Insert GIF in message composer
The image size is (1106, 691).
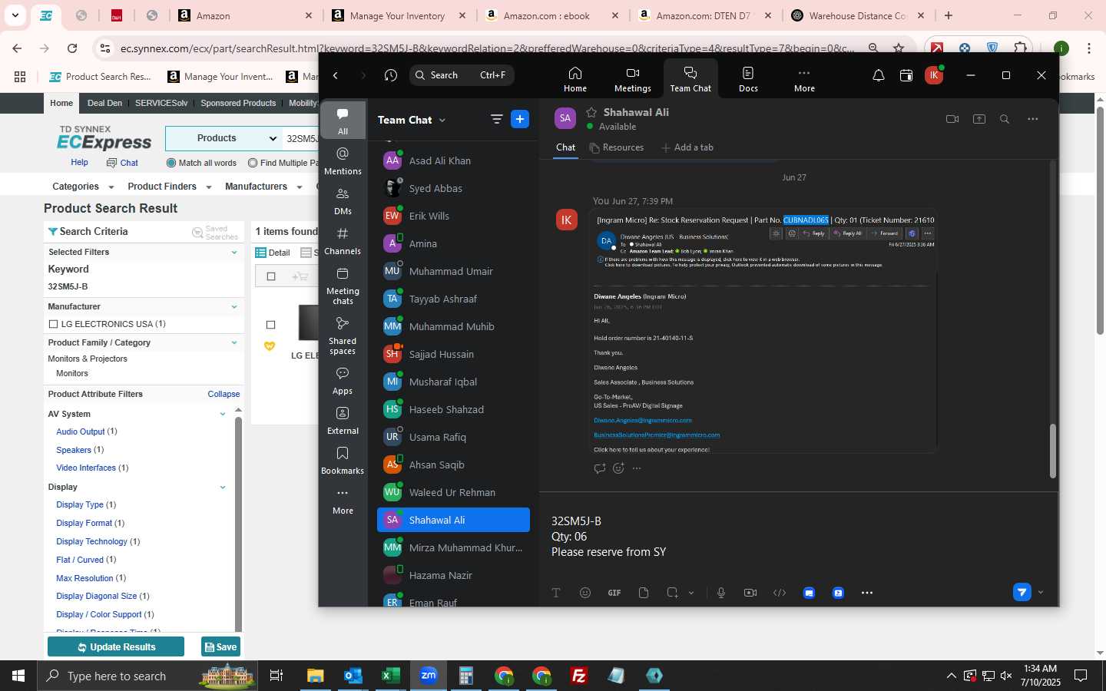[614, 593]
